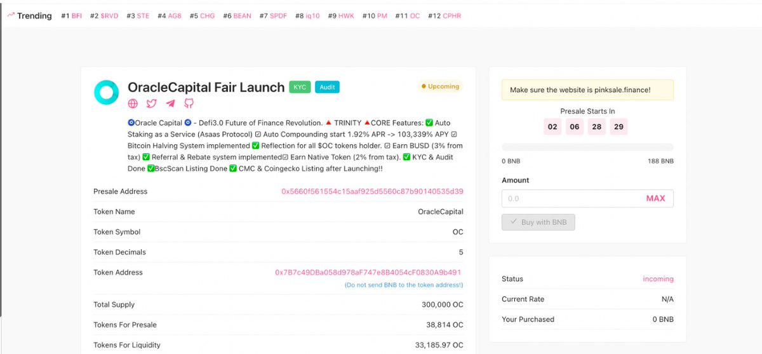This screenshot has height=354, width=762.
Task: Open the project Telegram icon
Action: point(170,104)
